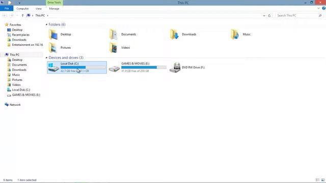326x183 pixels.
Task: Click the '9 items' status bar text
Action: click(8, 180)
